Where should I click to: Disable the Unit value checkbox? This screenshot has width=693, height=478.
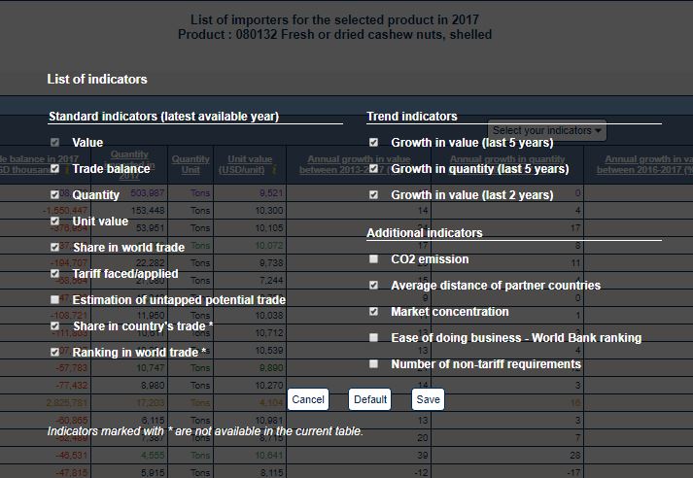[55, 222]
